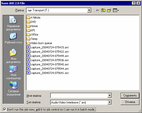Click the capture_20040724-075641.avi file icon
This screenshot has width=142, height=113.
point(29,73)
